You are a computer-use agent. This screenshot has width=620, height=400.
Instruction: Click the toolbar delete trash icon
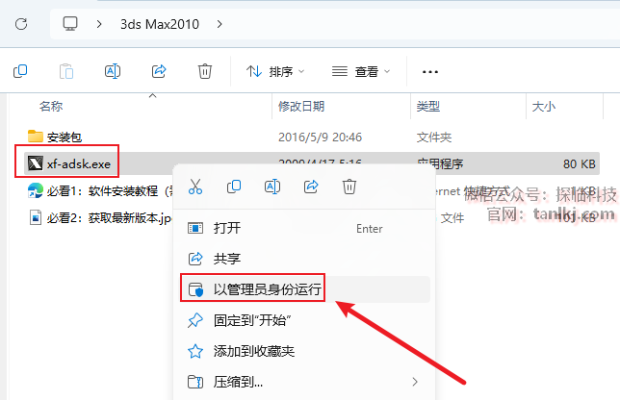205,71
